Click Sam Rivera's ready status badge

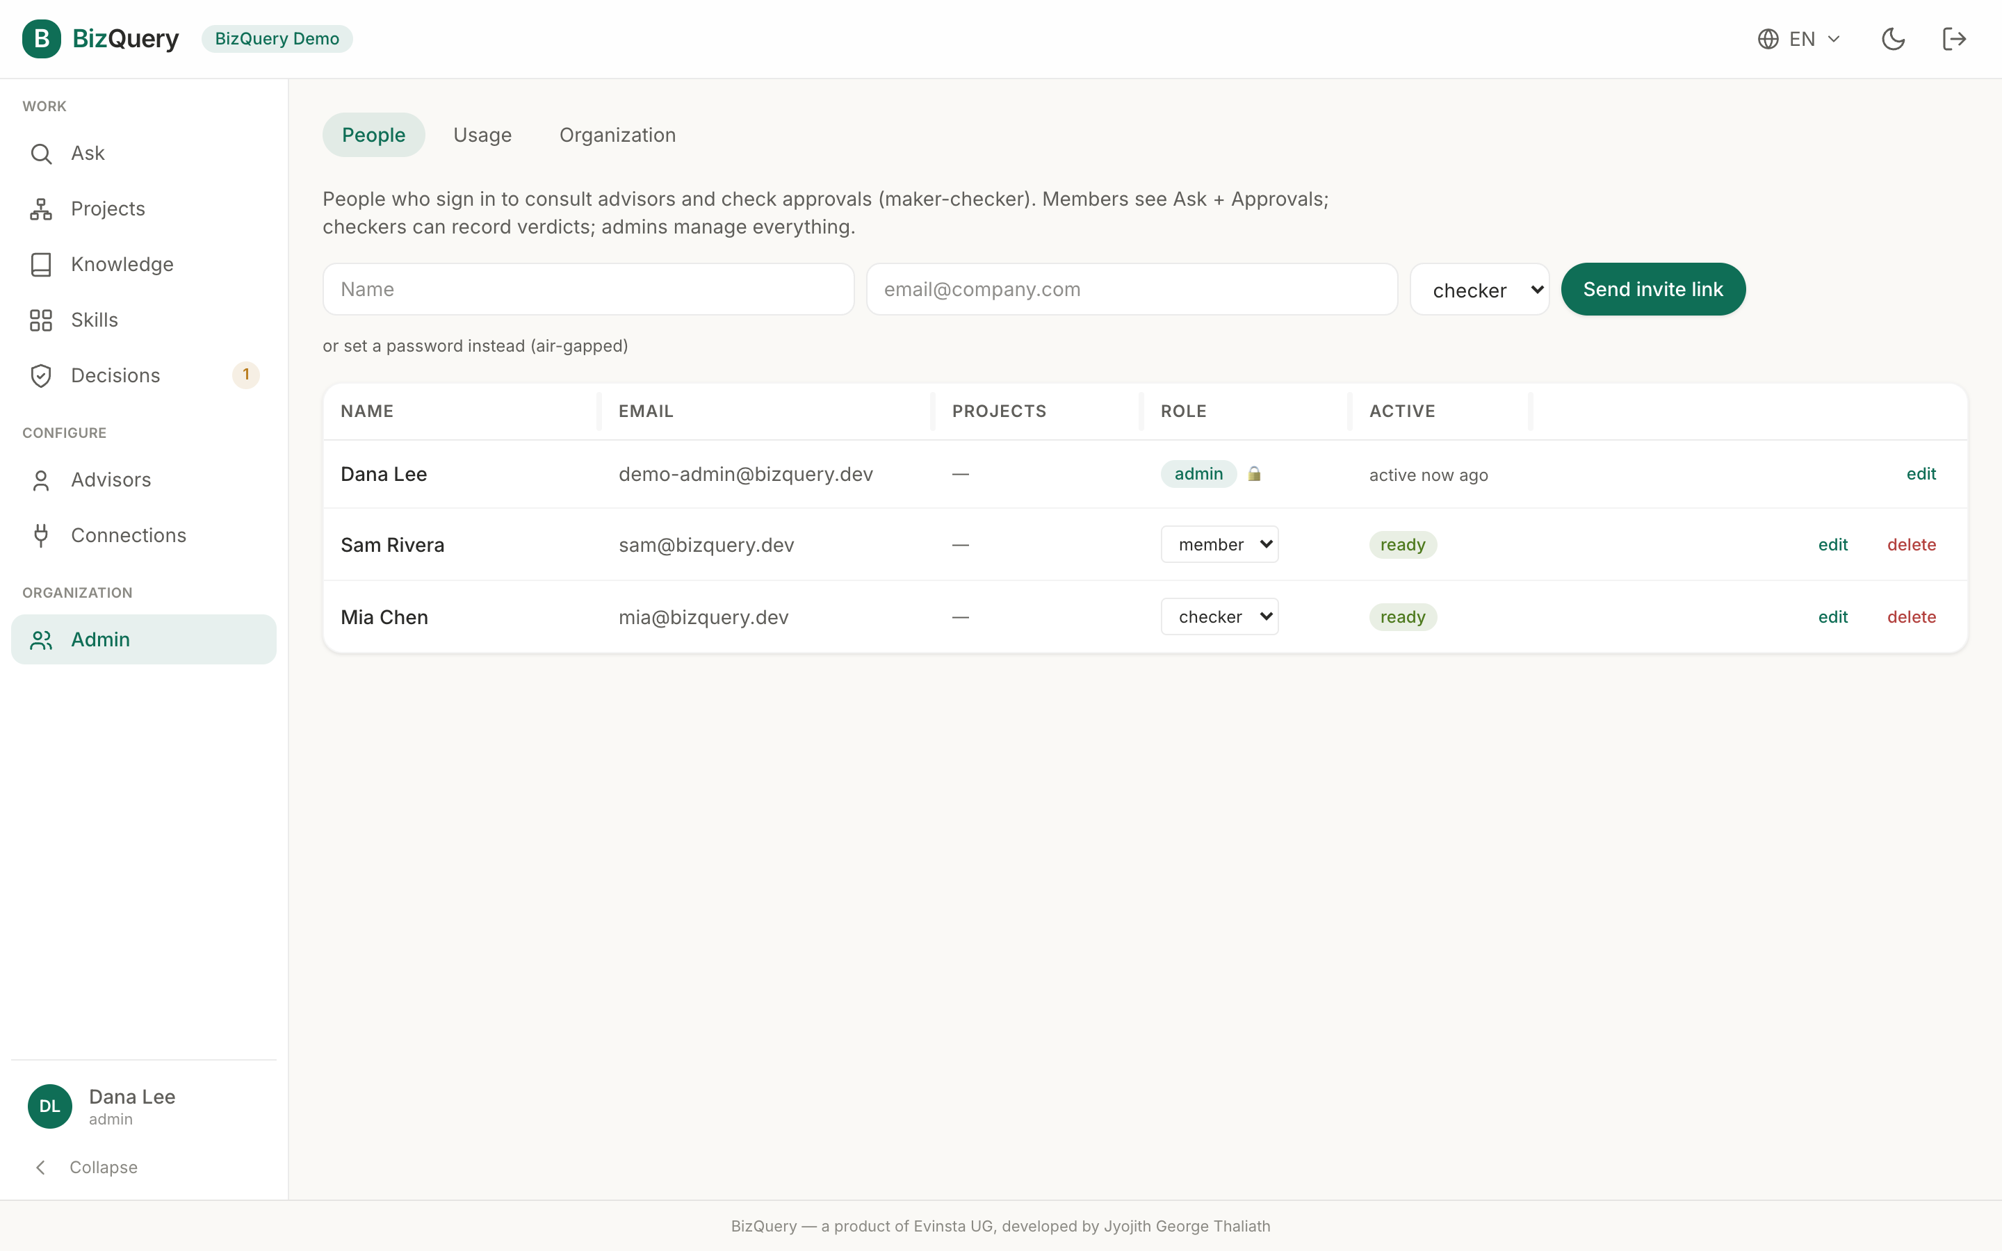(1403, 544)
